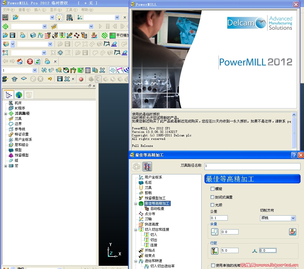The image size is (304, 269).
Task: Open the 显示 menu
Action: 56,10
